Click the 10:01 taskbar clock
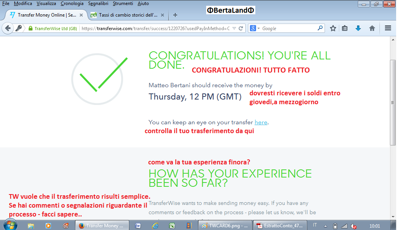400x230 pixels. point(374,226)
